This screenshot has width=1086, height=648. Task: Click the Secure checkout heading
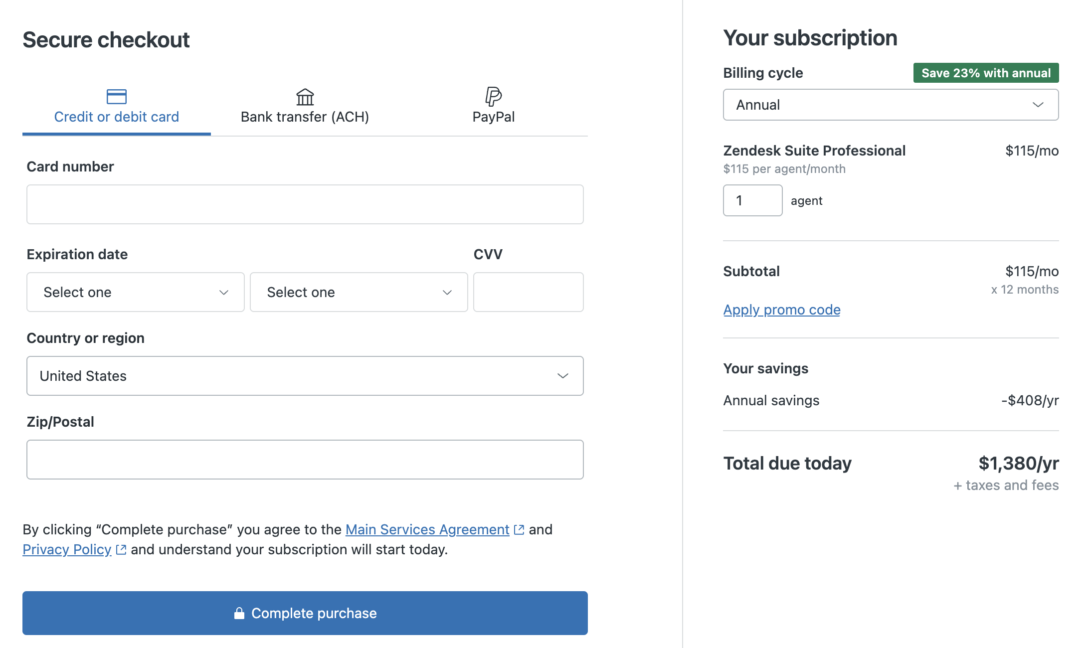(106, 40)
